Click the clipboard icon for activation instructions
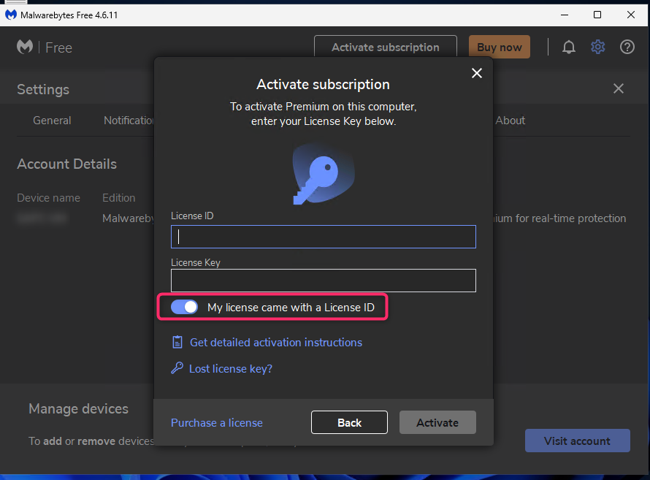650x480 pixels. (x=177, y=343)
